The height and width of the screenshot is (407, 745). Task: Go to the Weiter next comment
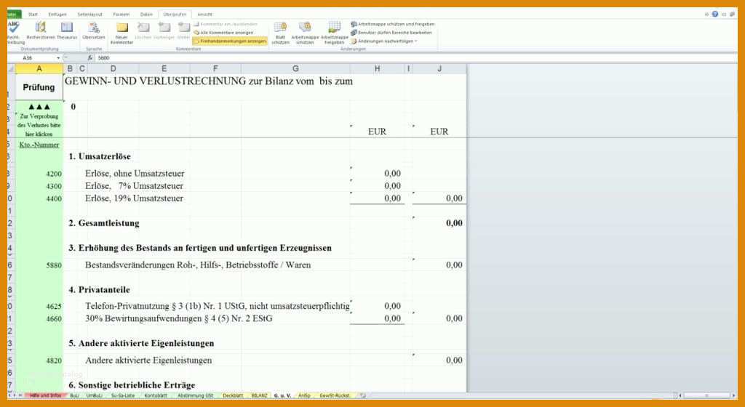click(x=183, y=31)
